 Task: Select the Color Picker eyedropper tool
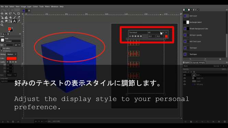[18, 21]
